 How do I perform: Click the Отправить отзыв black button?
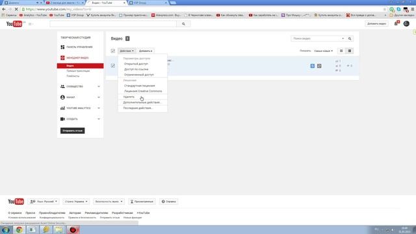(72, 131)
